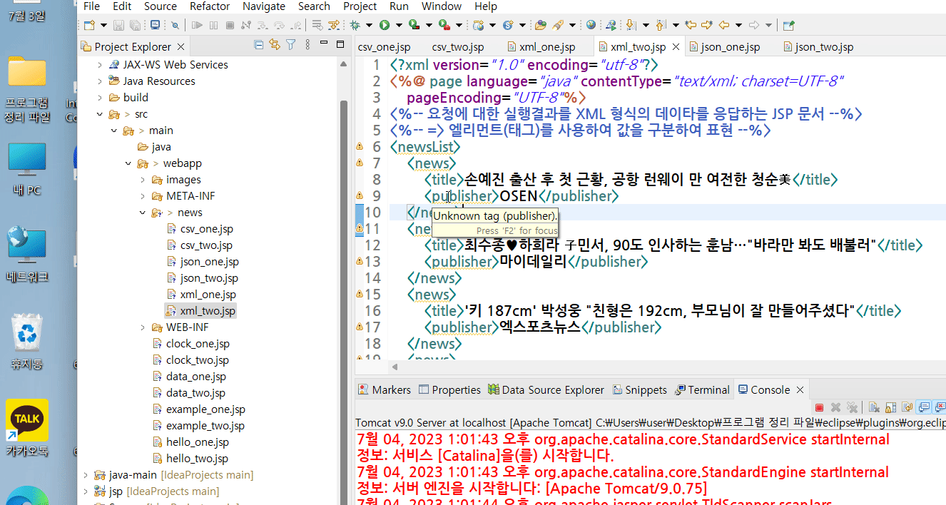Open the Run button dropdown arrow
Image resolution: width=946 pixels, height=505 pixels.
(399, 25)
